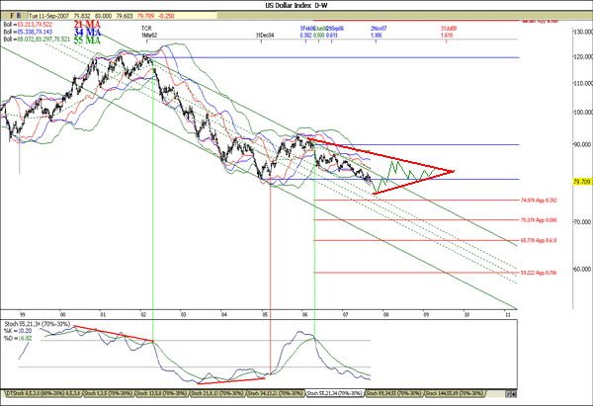The image size is (593, 406).
Task: Click the 2Nov07 time cycle marker
Action: (x=379, y=32)
